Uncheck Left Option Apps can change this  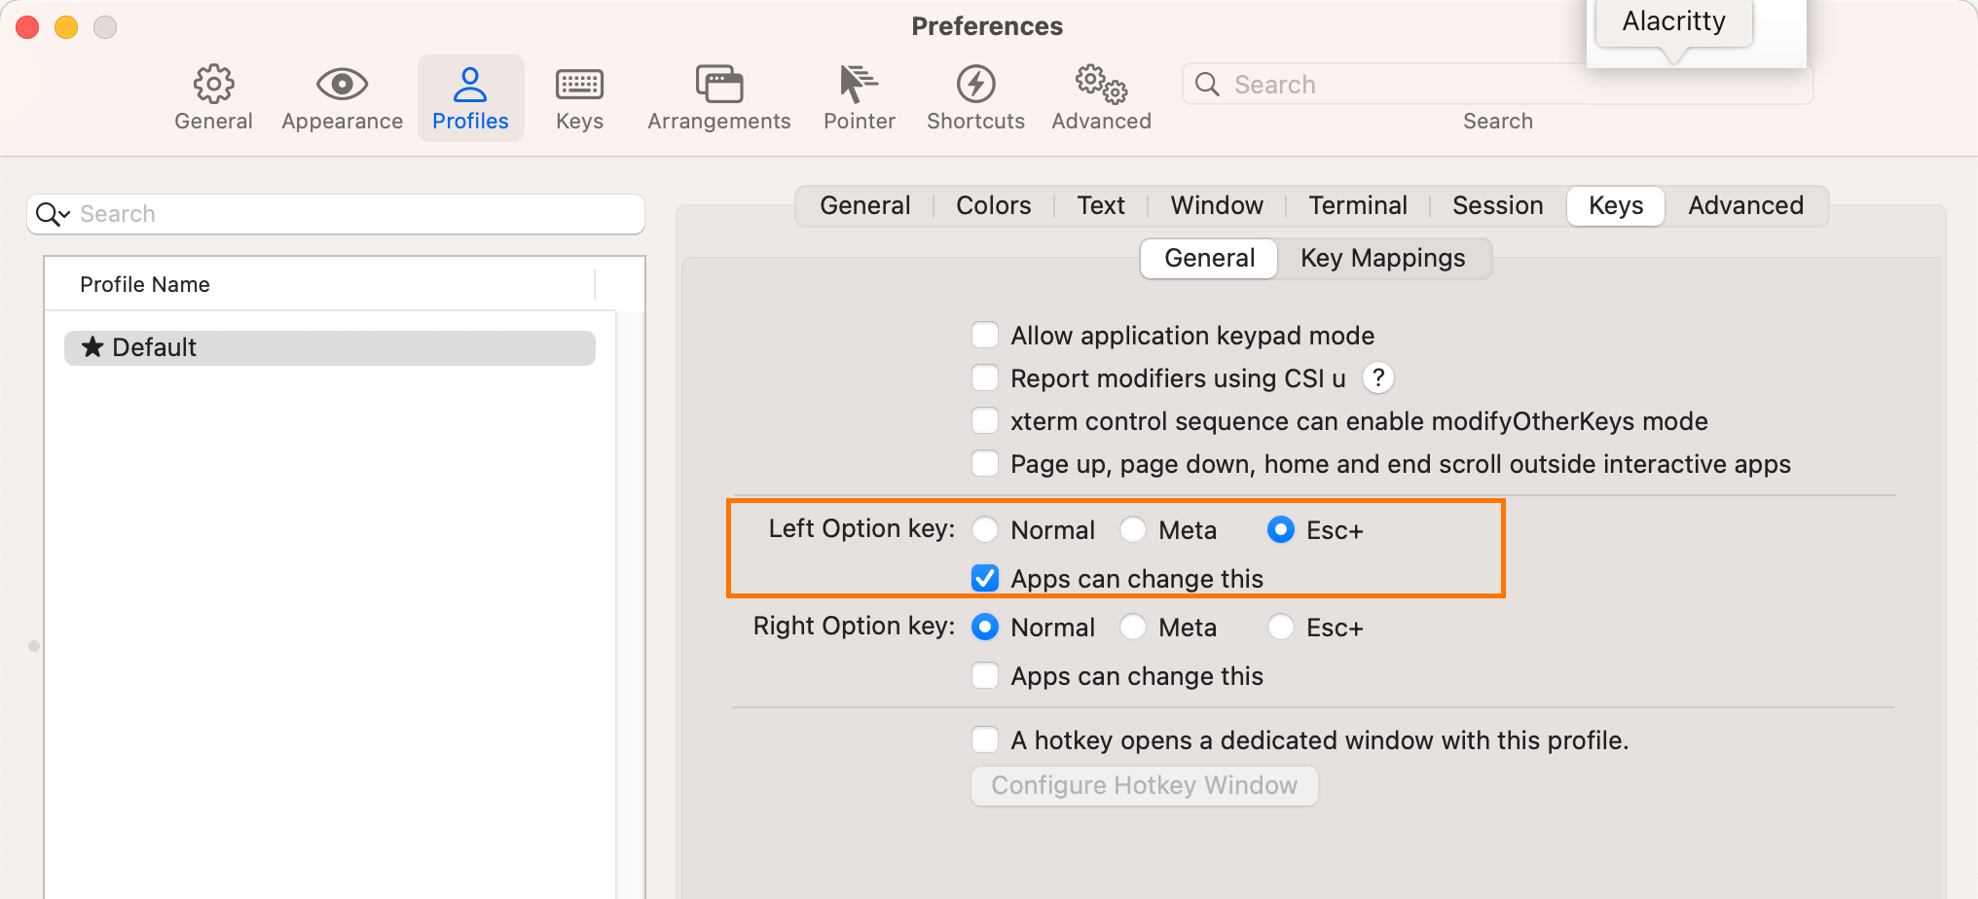985,579
